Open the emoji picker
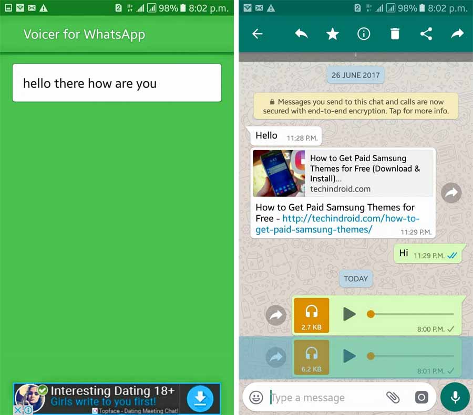This screenshot has height=415, width=473. pyautogui.click(x=256, y=398)
